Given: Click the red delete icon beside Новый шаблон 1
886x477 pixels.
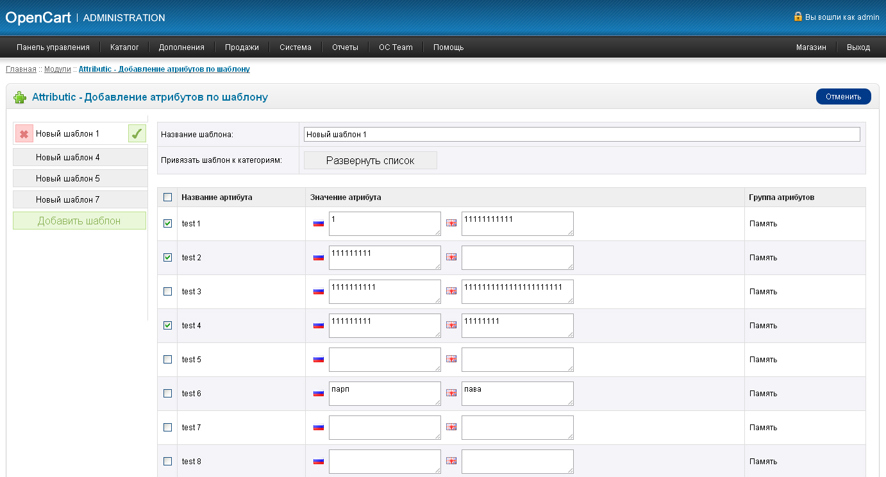Looking at the screenshot, I should (x=24, y=134).
